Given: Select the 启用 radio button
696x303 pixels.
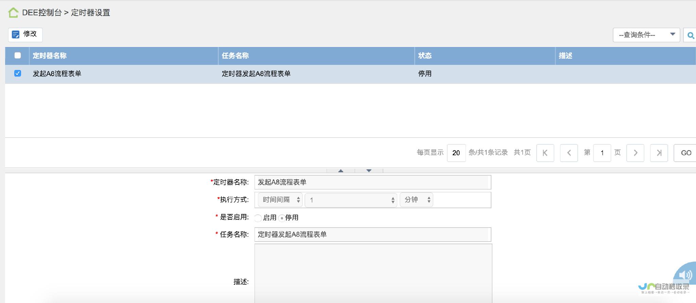Looking at the screenshot, I should point(258,218).
